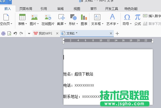Click the screenshot (截屏) icon

[61, 18]
